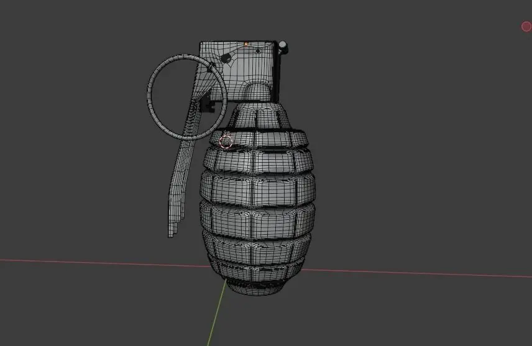
Task: Select the grenade's segmented body mesh
Action: (x=257, y=198)
